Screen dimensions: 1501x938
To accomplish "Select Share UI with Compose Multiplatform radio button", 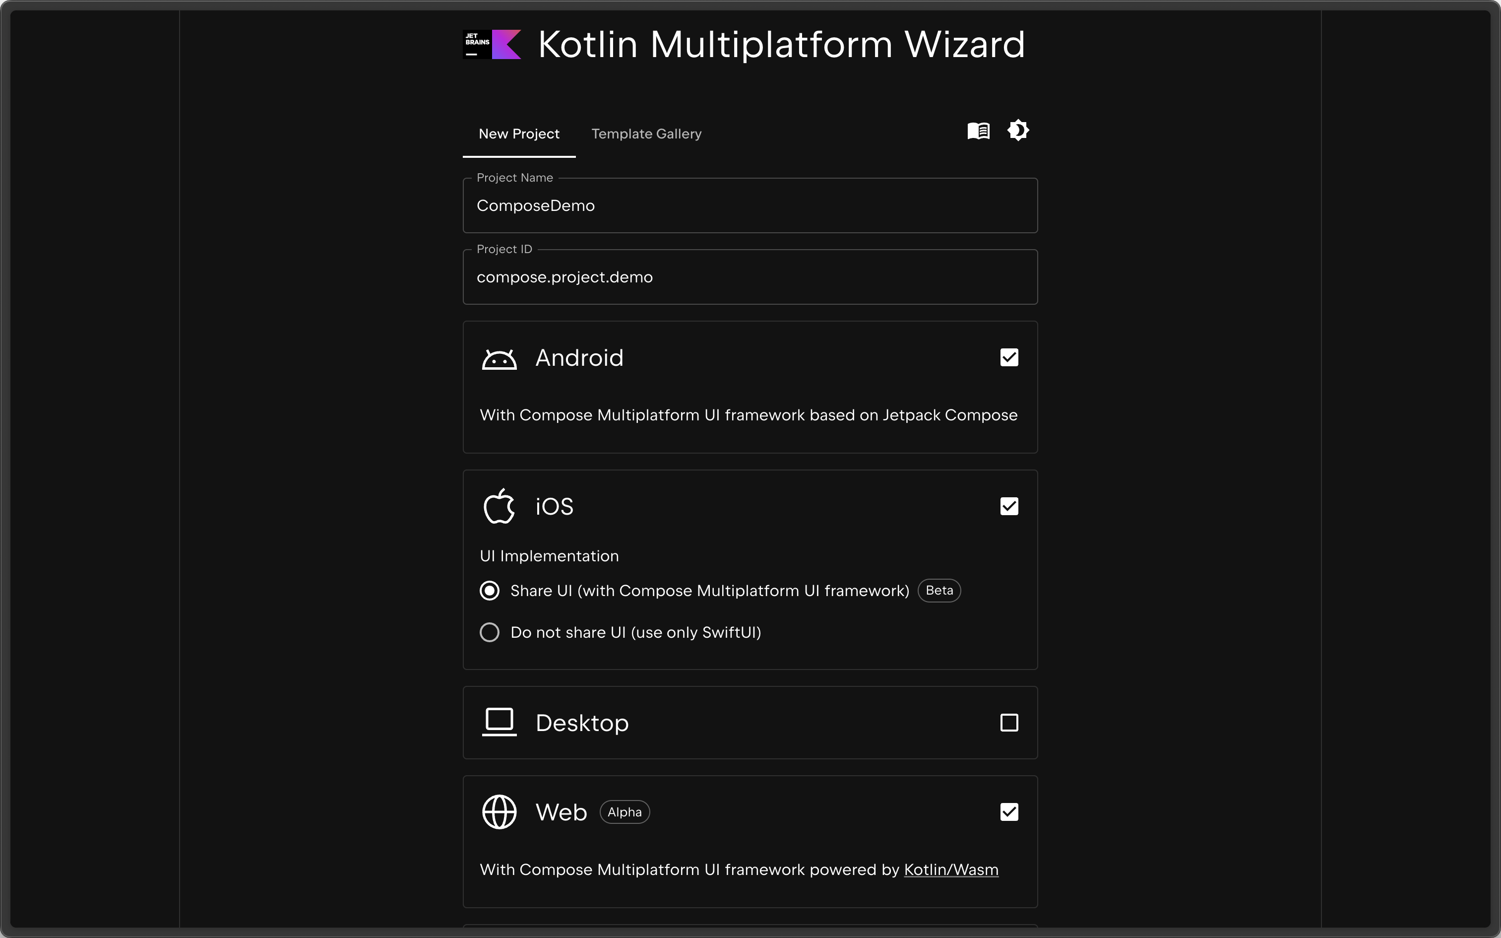I will tap(489, 590).
